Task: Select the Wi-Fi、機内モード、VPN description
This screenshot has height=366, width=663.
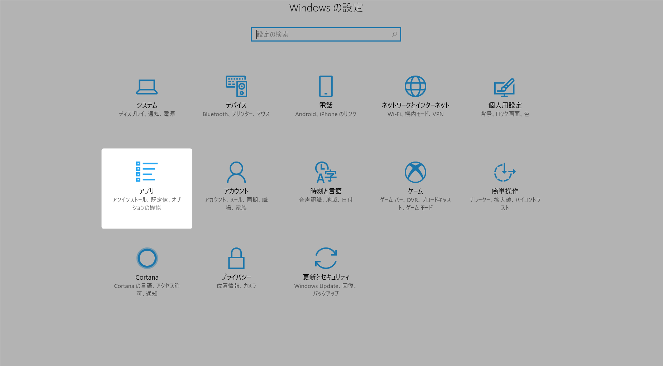Action: coord(415,114)
